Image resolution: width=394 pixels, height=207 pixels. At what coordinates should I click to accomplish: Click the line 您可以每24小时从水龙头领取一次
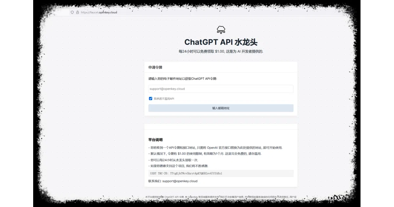tap(173, 160)
